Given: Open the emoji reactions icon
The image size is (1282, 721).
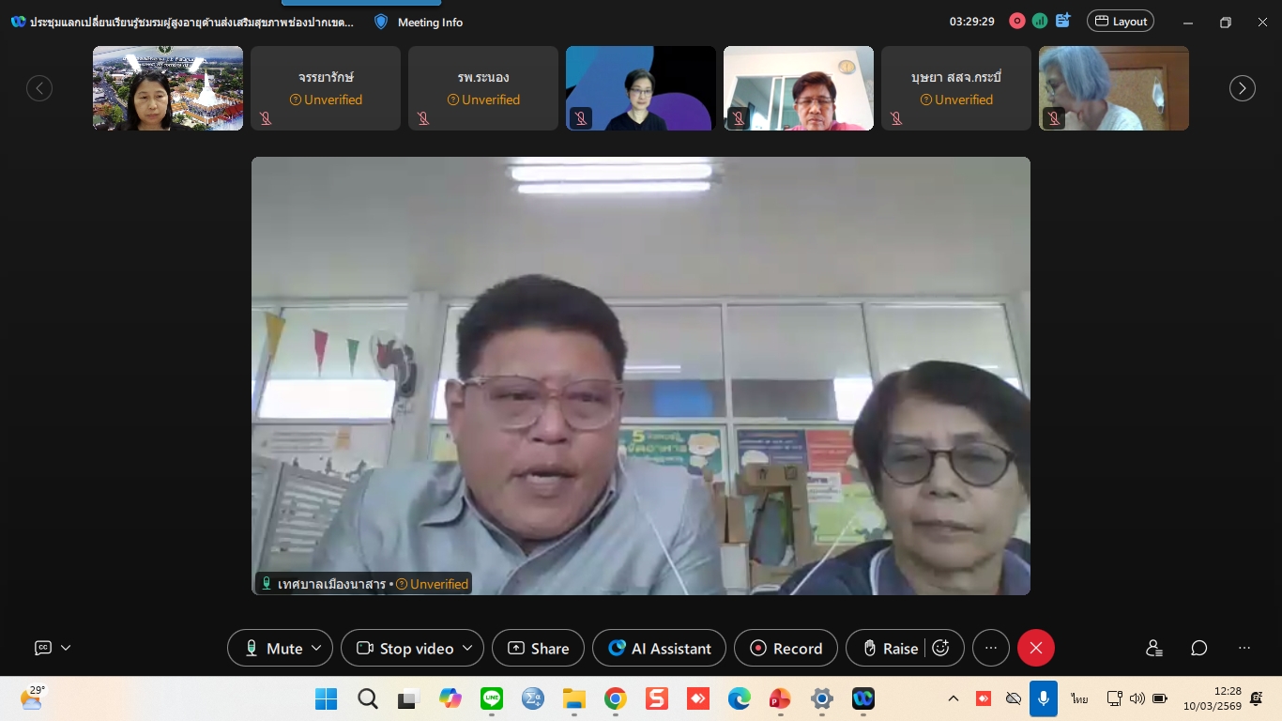Looking at the screenshot, I should click(940, 648).
